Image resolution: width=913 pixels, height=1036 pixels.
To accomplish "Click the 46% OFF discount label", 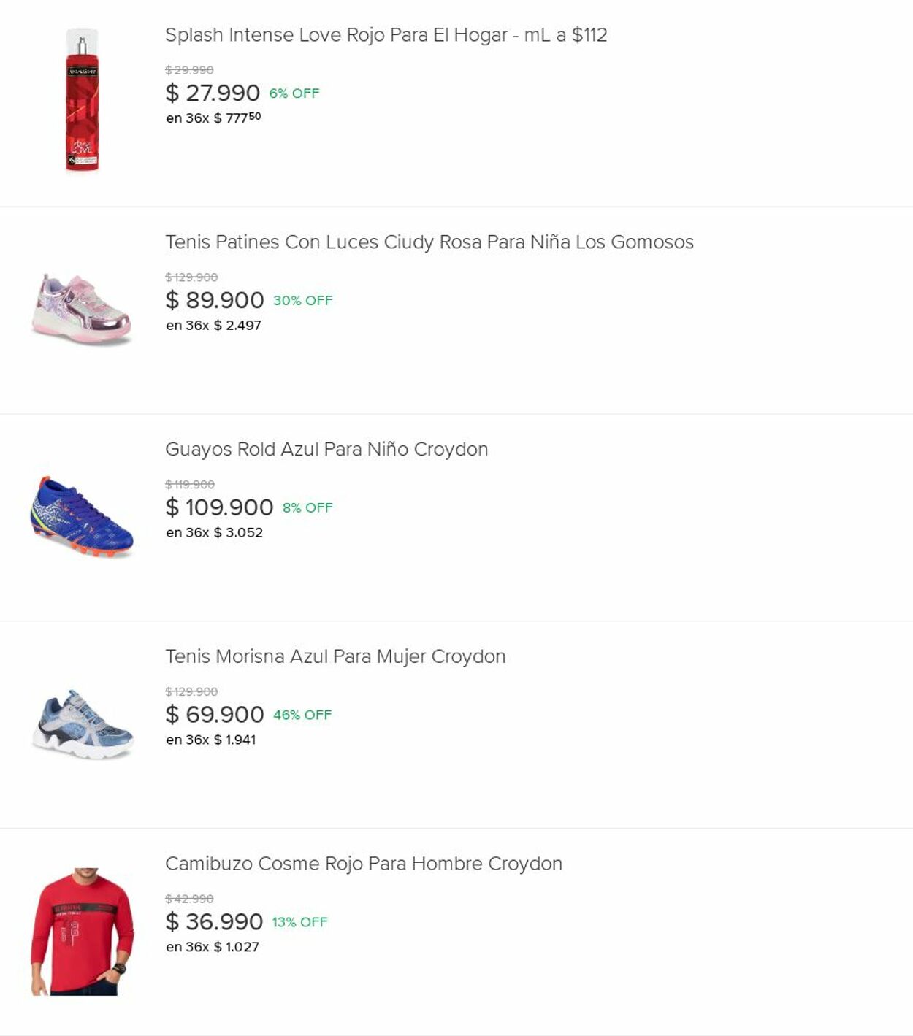I will click(302, 715).
